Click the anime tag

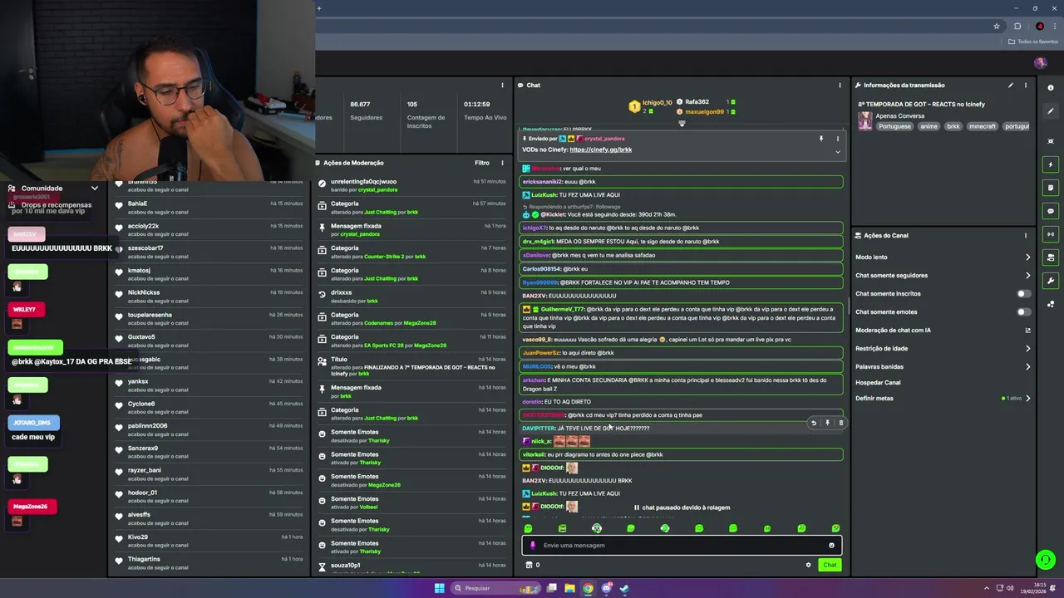pyautogui.click(x=929, y=126)
